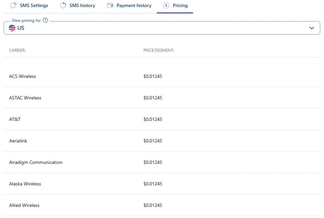Click the help question mark icon
This screenshot has width=324, height=218.
point(45,20)
